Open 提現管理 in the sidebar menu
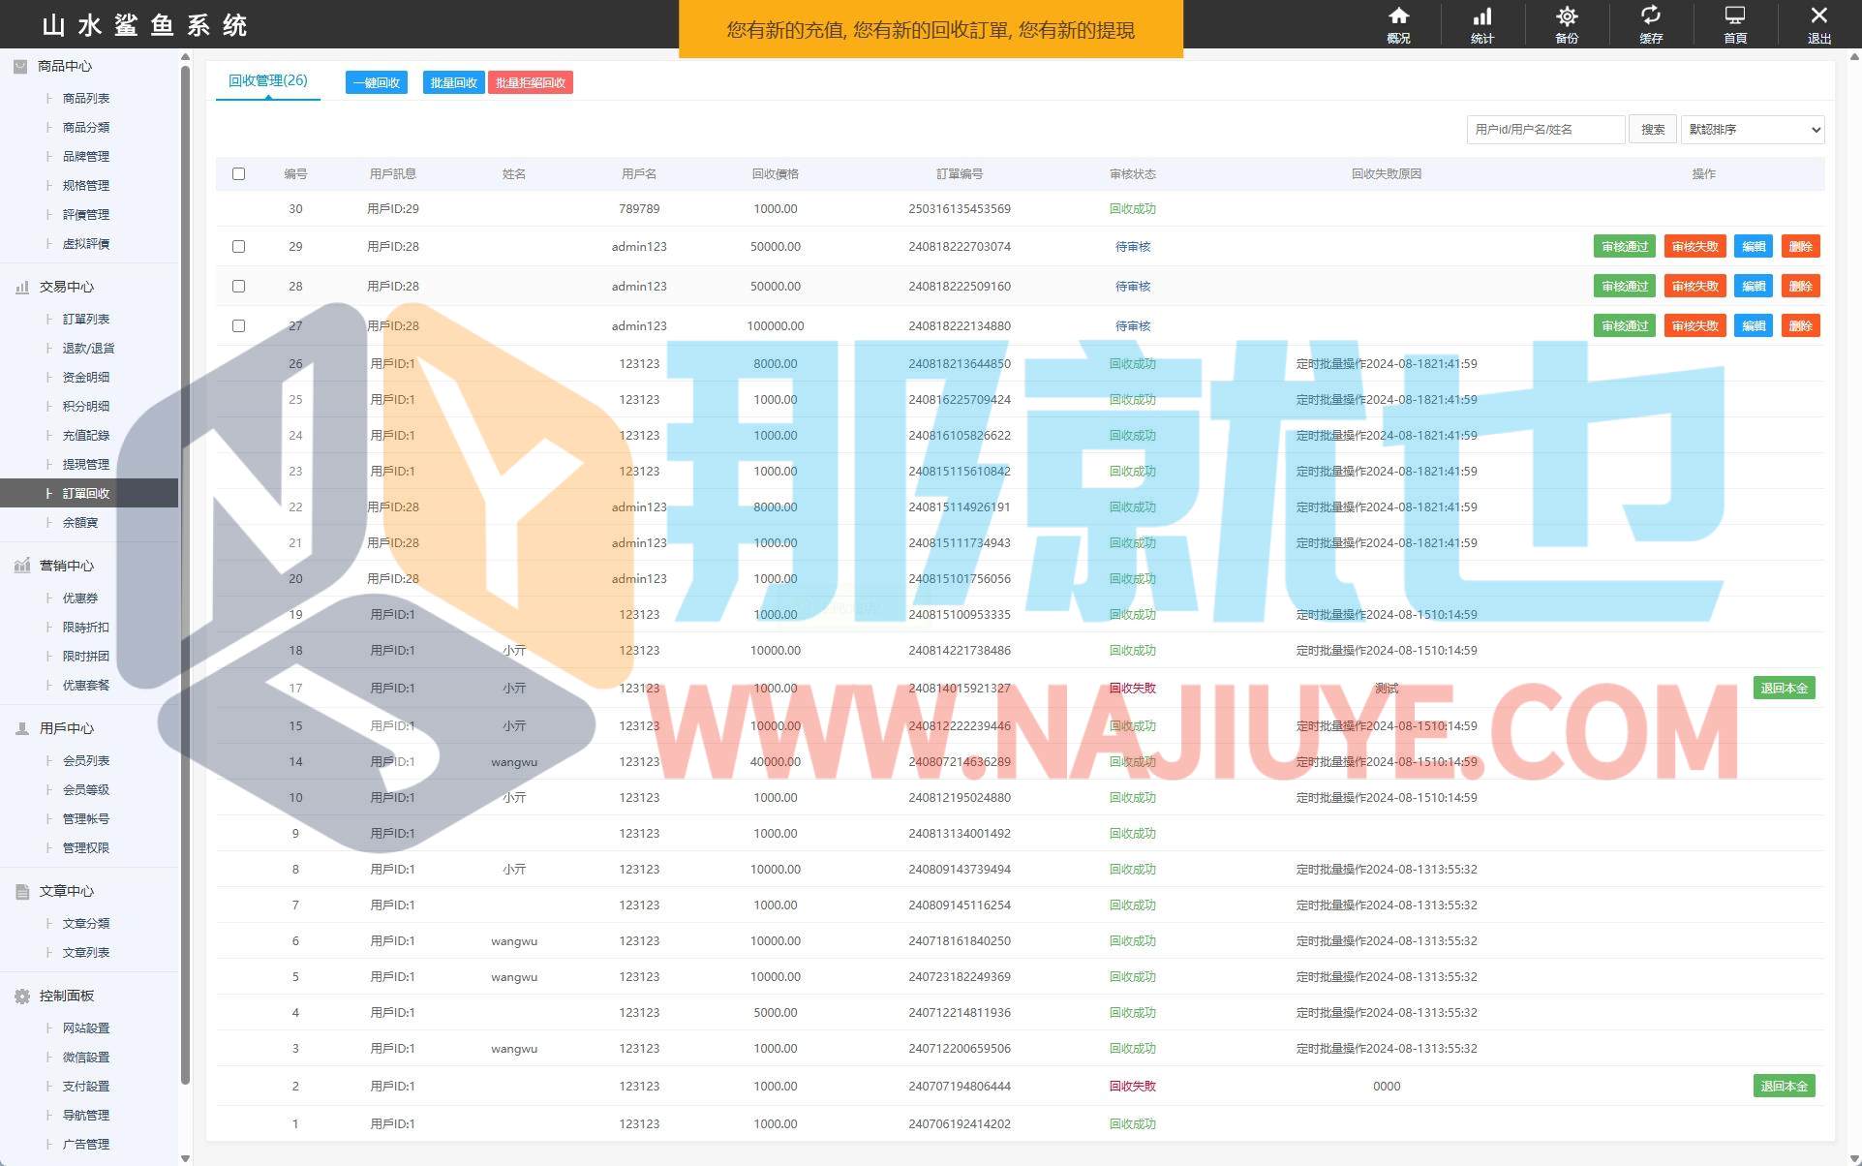Viewport: 1862px width, 1166px height. [x=86, y=464]
